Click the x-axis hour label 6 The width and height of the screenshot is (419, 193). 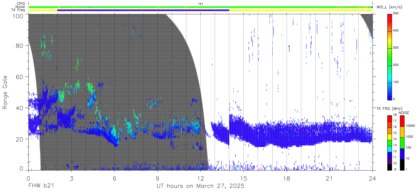point(114,178)
